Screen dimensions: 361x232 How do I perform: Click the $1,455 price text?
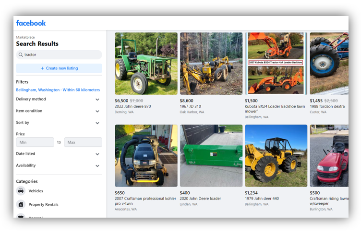[316, 101]
